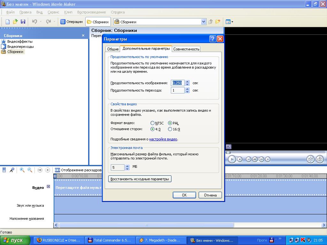The width and height of the screenshot is (327, 245).
Task: Click the Previous Frame monitor button
Action: pos(255,160)
